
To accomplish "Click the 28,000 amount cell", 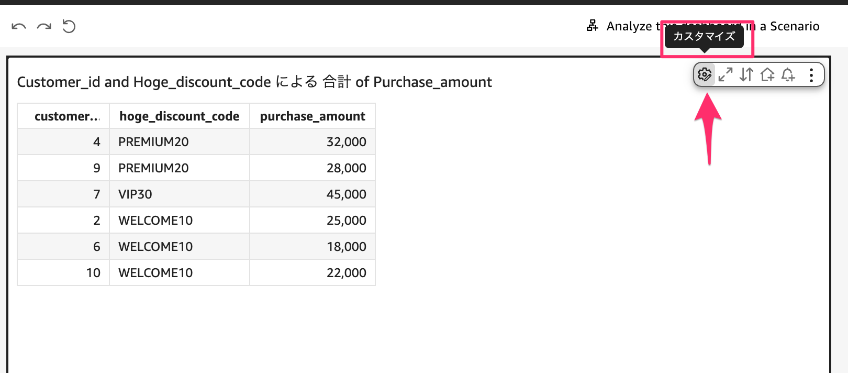I will pyautogui.click(x=313, y=168).
